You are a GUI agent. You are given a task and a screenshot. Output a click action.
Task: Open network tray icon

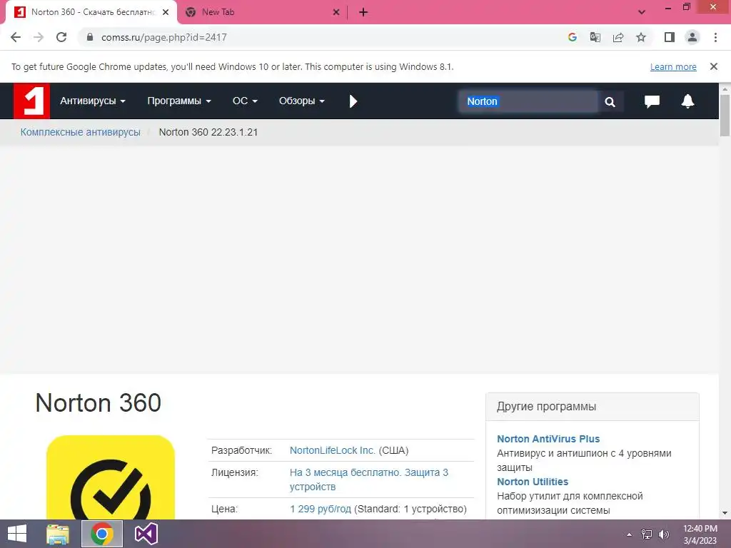point(646,534)
